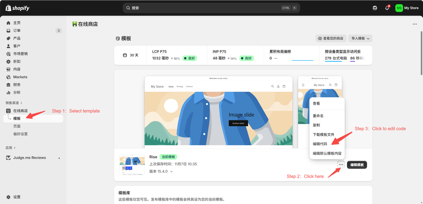Image resolution: width=423 pixels, height=204 pixels.
Task: Open the page-level three-dot menu top right
Action: [414, 24]
